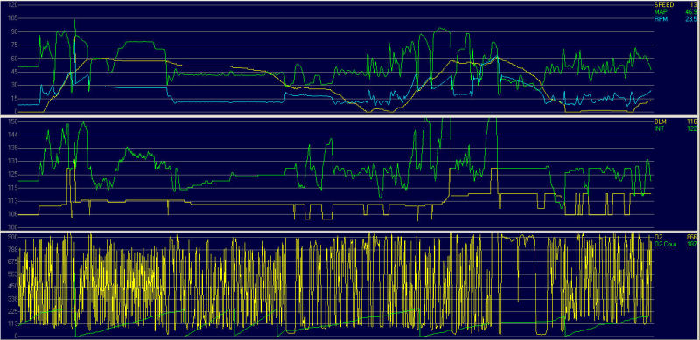Viewport: 700px width, 340px height.
Task: Click the BLM current value 116
Action: pyautogui.click(x=693, y=121)
